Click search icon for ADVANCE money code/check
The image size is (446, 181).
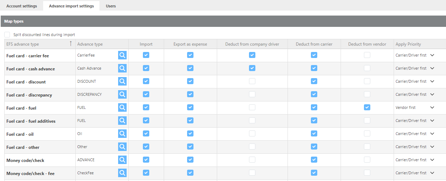[122, 160]
